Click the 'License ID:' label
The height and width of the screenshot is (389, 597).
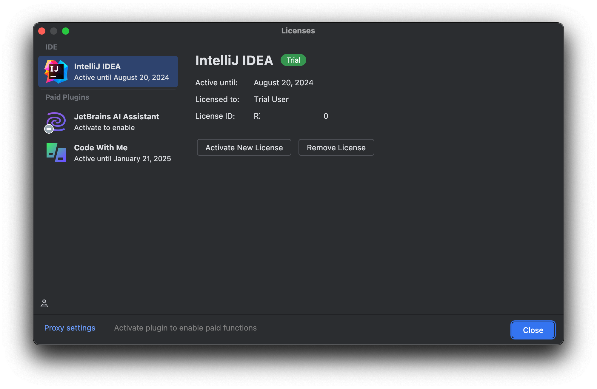(x=215, y=116)
